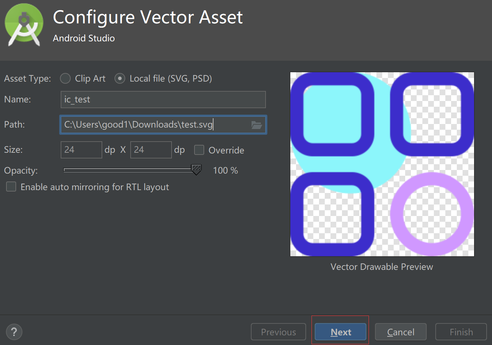This screenshot has width=492, height=345.
Task: Click the Next button
Action: tap(341, 332)
